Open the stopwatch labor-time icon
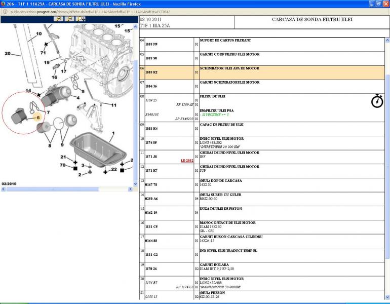The image size is (390, 304). (377, 101)
